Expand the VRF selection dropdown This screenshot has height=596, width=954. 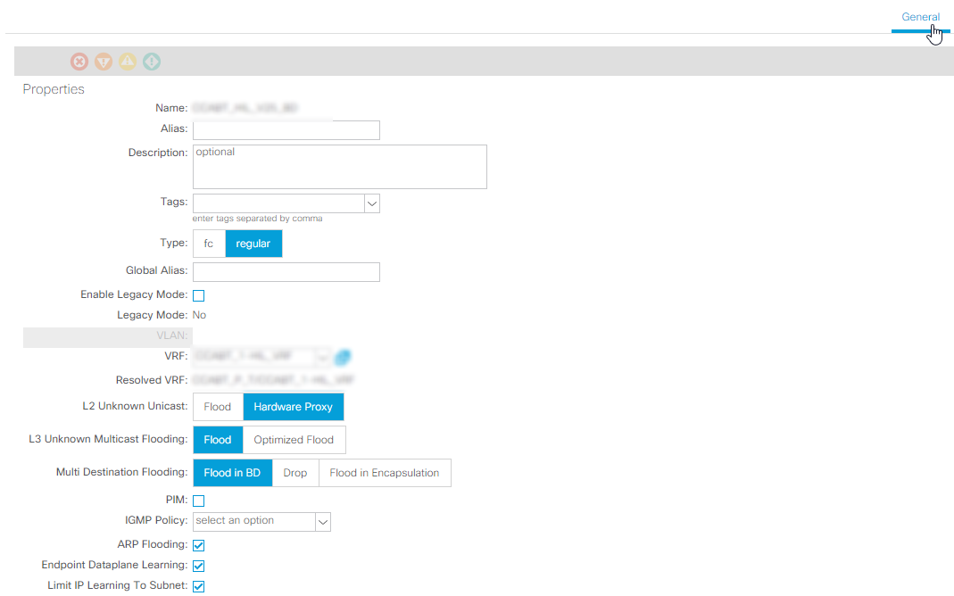pos(321,356)
